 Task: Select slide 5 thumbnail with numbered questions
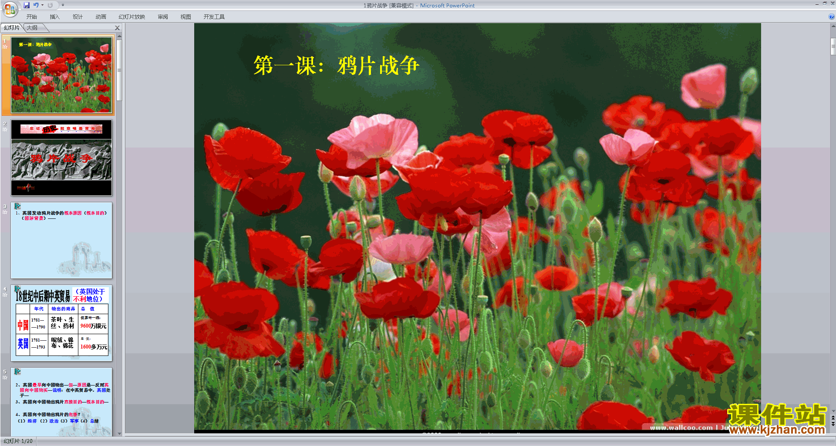point(61,402)
